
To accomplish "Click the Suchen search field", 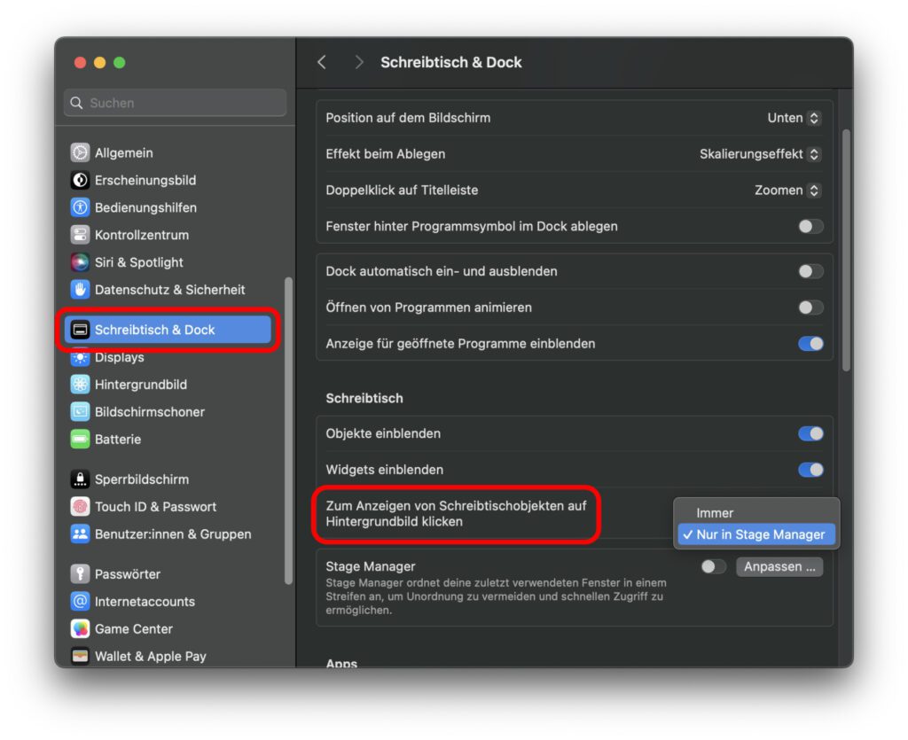I will [175, 103].
